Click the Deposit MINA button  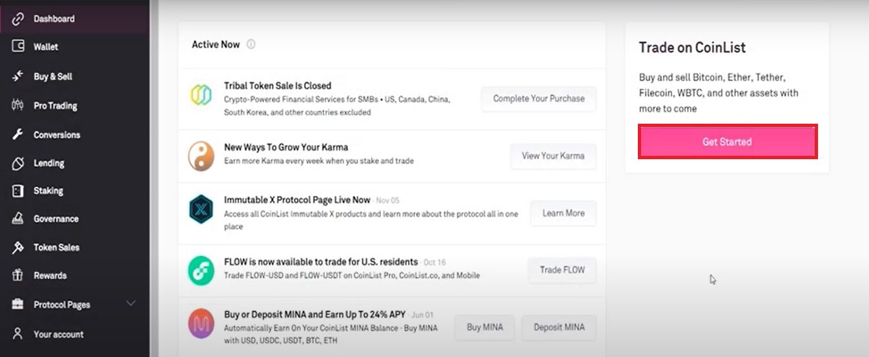pyautogui.click(x=558, y=327)
